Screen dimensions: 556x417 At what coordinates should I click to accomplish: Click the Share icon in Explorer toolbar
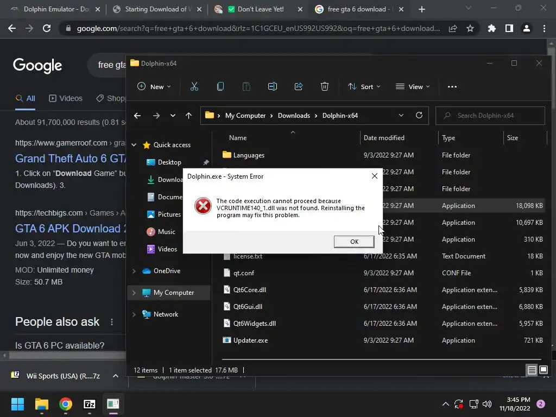pyautogui.click(x=299, y=86)
